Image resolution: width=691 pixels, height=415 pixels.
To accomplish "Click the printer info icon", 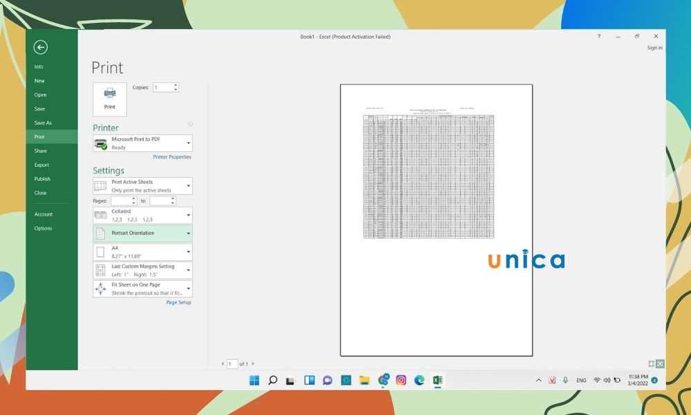I will pyautogui.click(x=191, y=124).
